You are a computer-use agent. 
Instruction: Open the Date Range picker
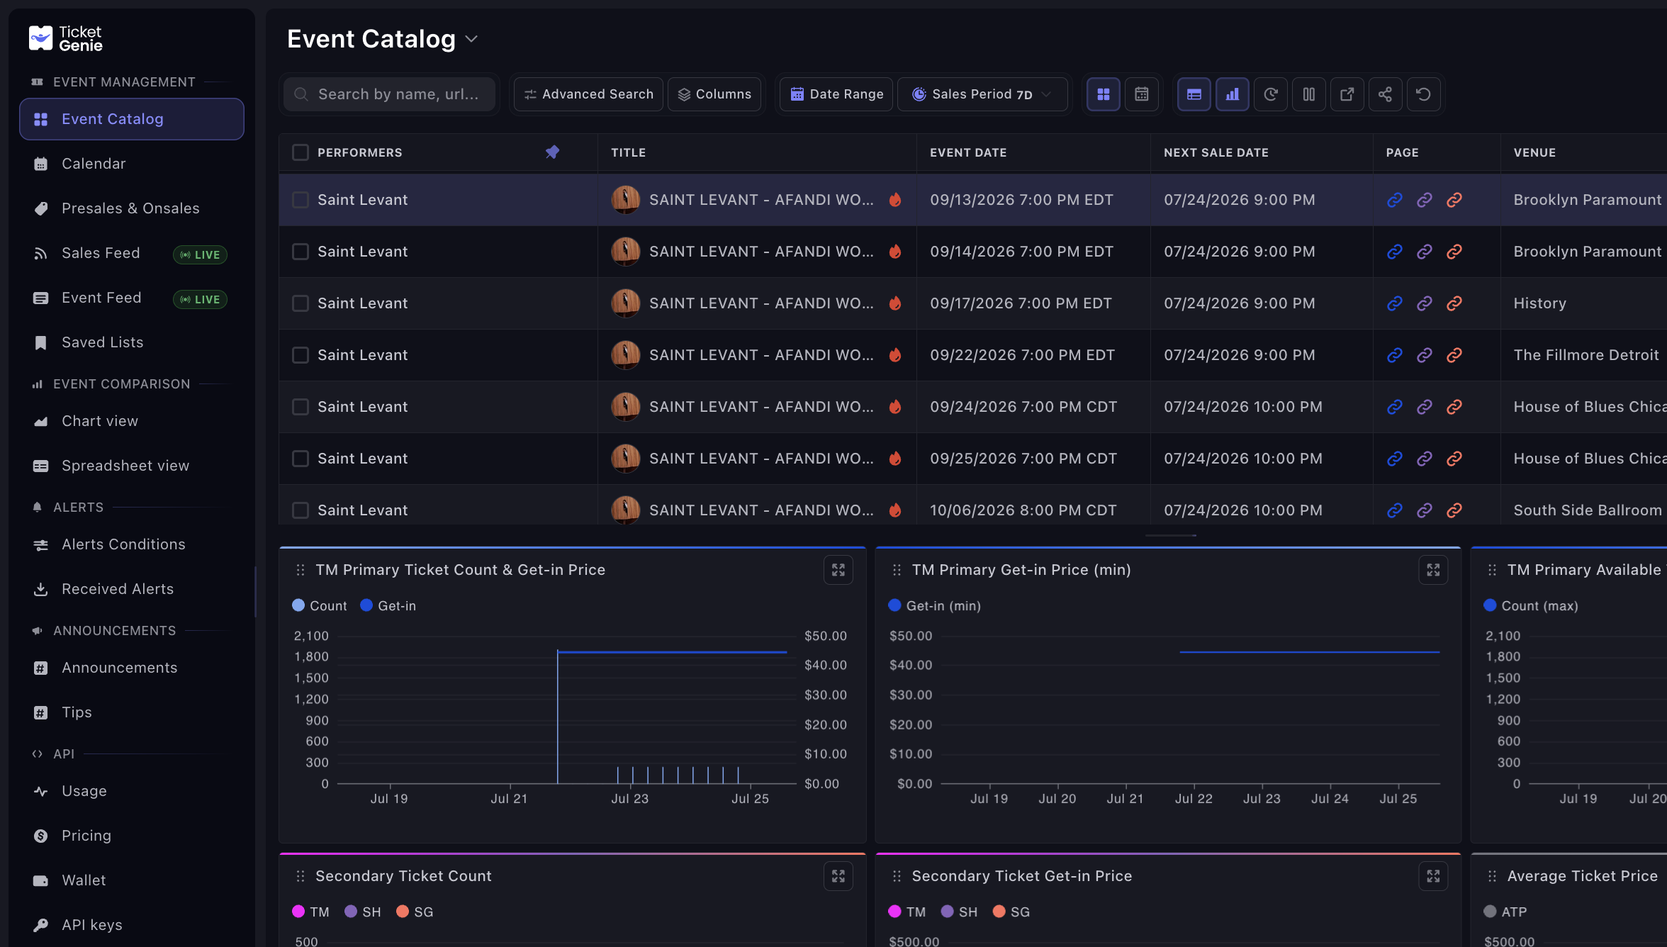pos(836,94)
